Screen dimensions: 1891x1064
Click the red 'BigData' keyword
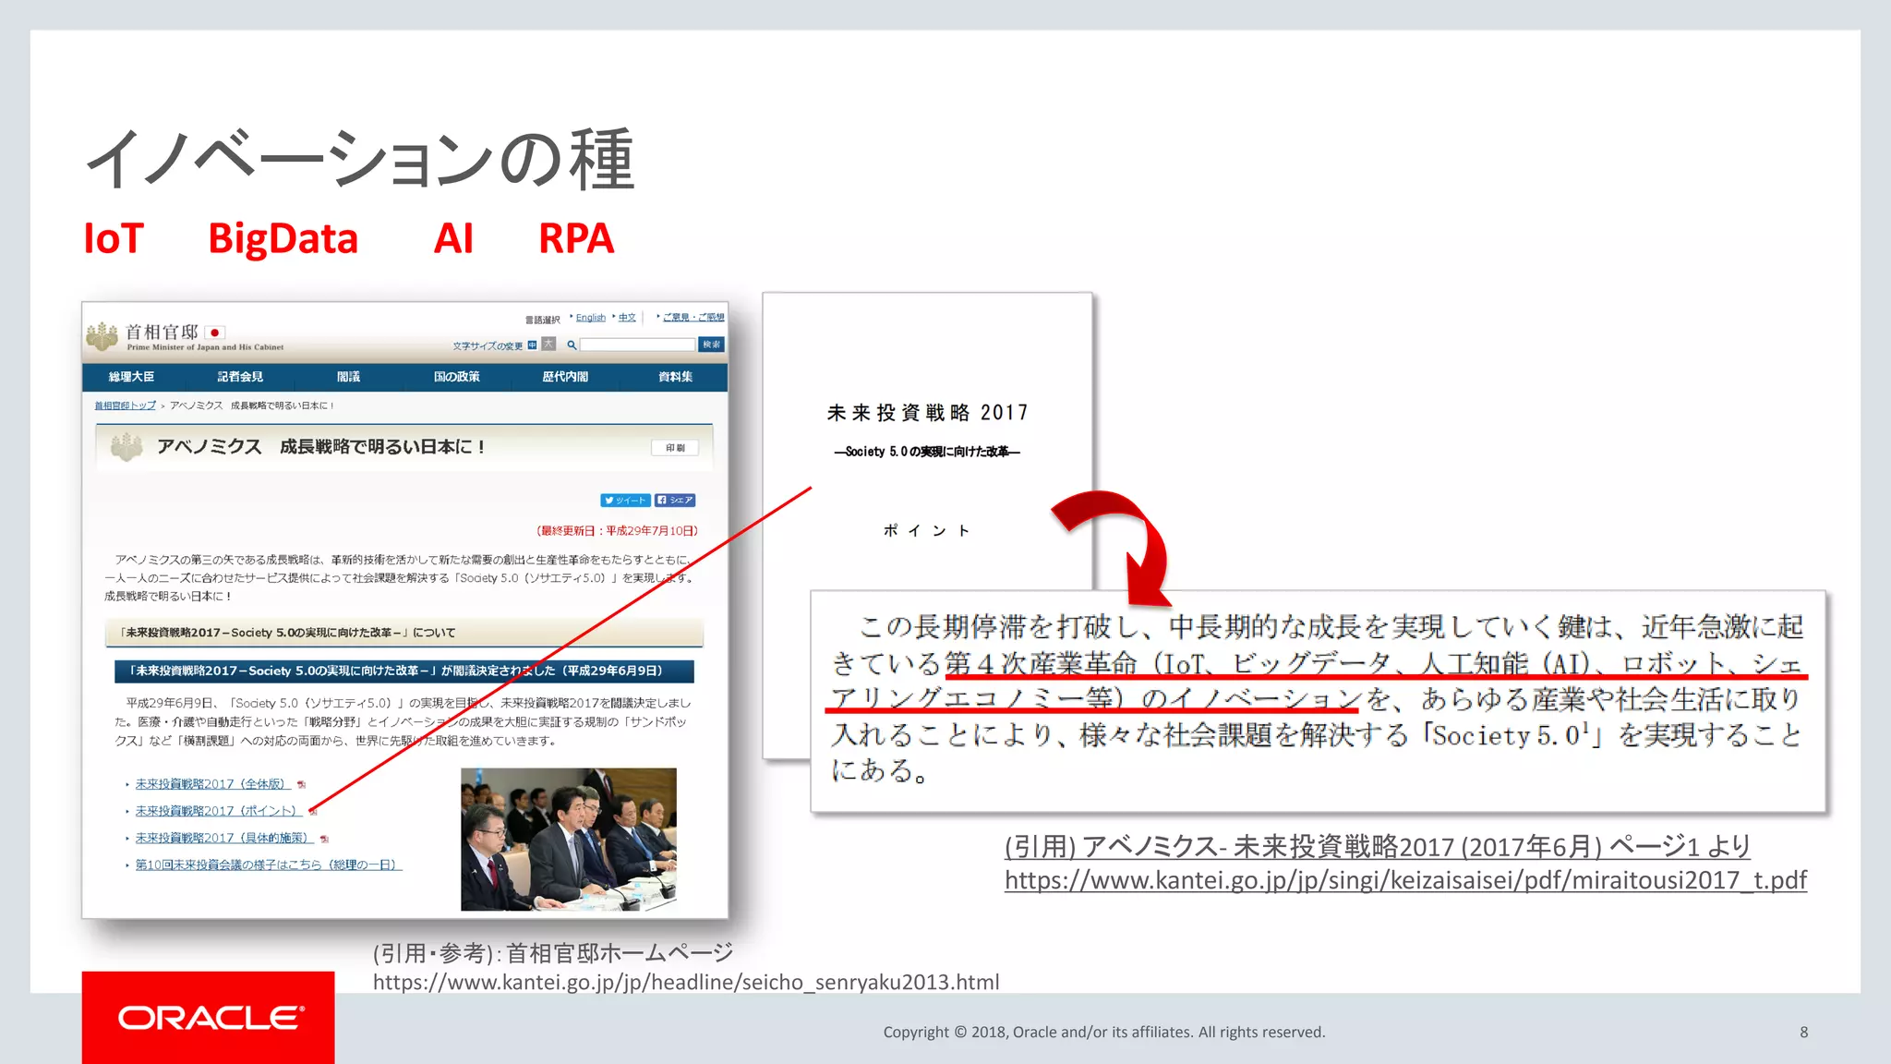pos(283,239)
